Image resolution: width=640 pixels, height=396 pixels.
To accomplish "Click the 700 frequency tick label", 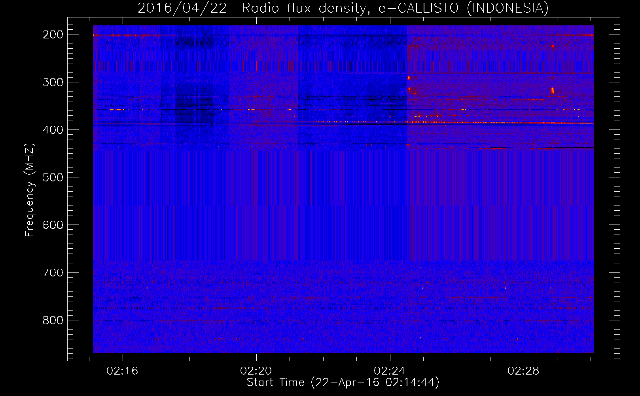I will (53, 273).
